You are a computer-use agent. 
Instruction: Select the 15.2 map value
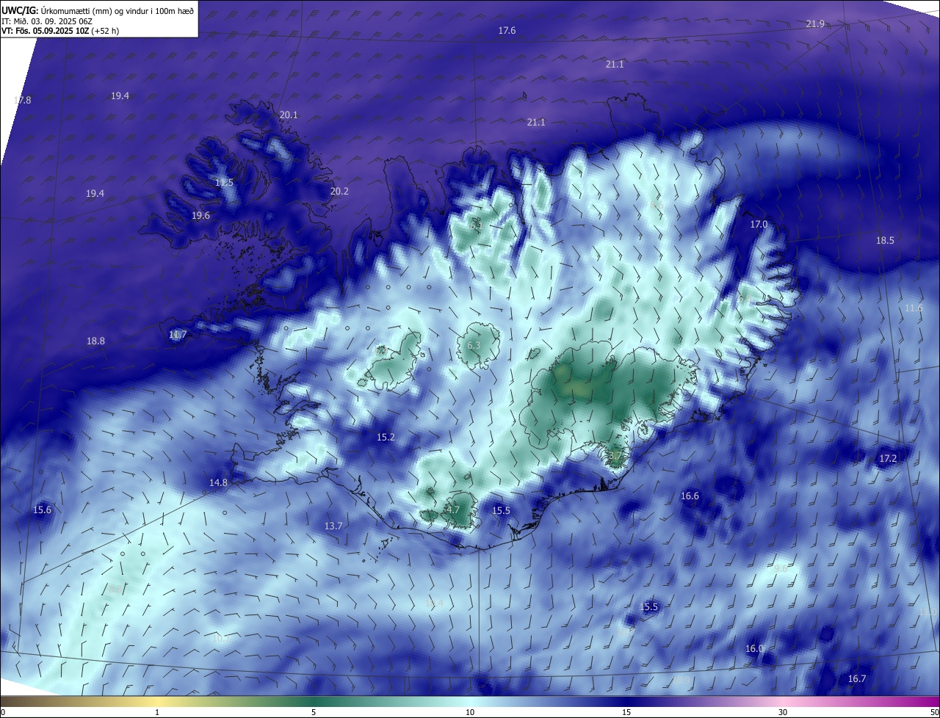[x=386, y=438]
